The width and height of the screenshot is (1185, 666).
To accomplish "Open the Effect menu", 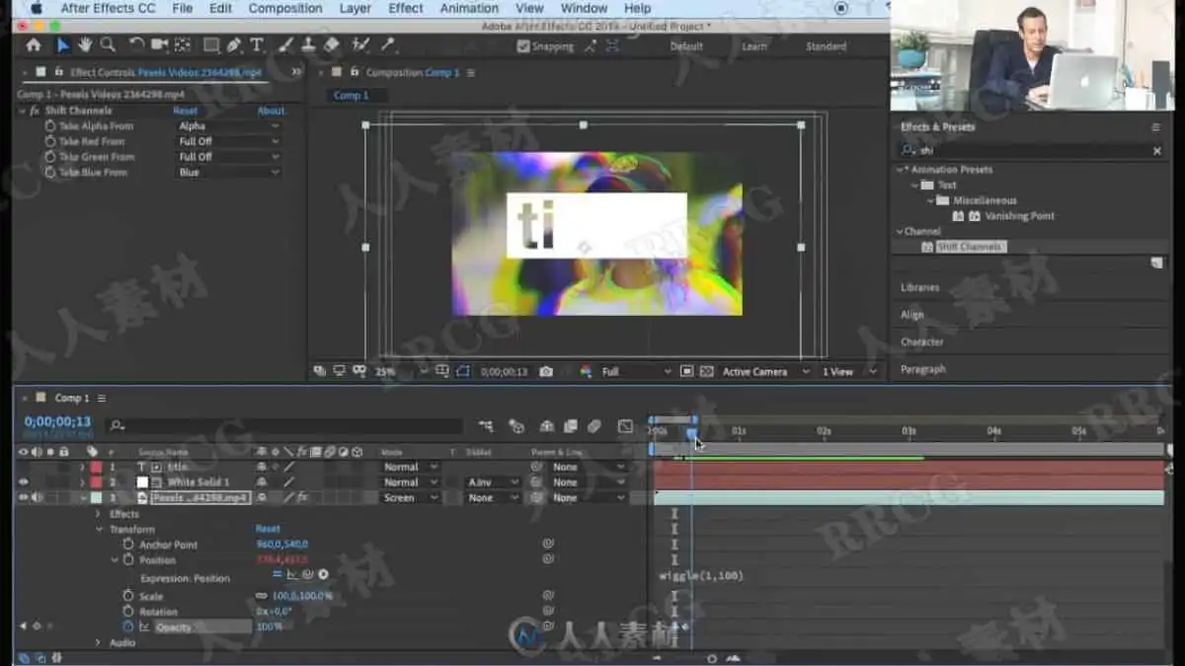I will 406,8.
